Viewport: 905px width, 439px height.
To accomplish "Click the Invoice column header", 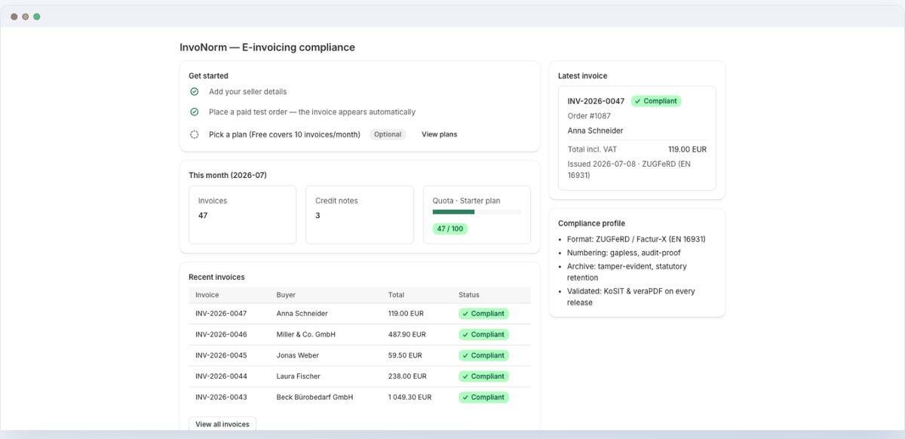I will tap(207, 295).
